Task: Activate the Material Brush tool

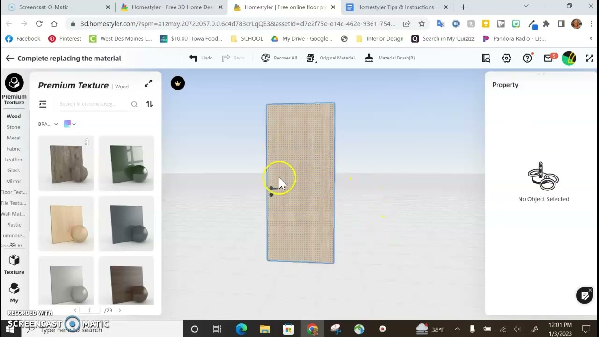Action: (x=389, y=58)
